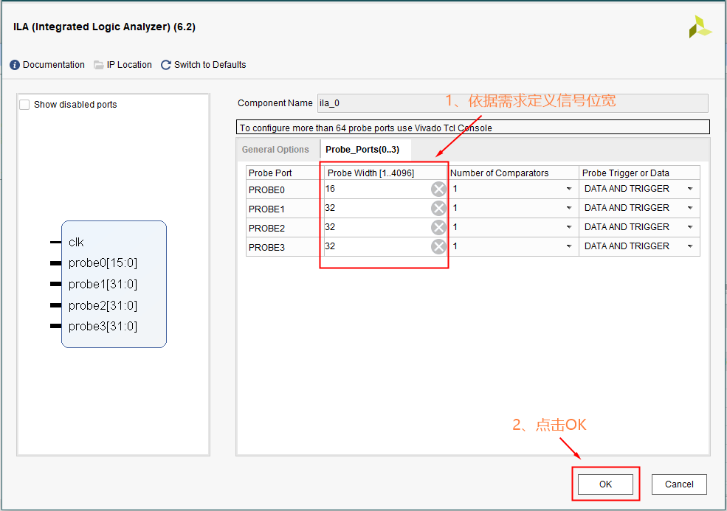The height and width of the screenshot is (511, 727).
Task: Confirm with the OK button
Action: point(605,484)
